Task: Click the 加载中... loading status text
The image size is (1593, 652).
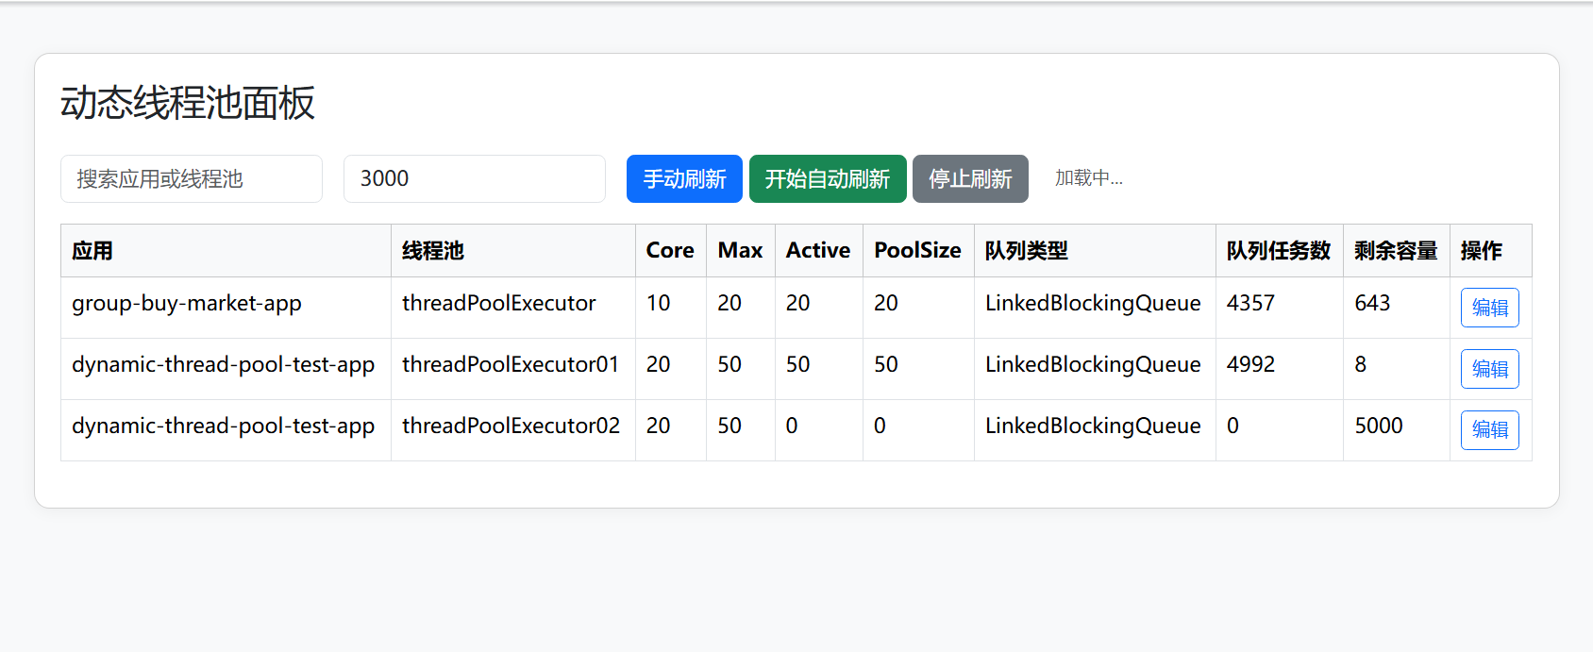Action: 1088,178
